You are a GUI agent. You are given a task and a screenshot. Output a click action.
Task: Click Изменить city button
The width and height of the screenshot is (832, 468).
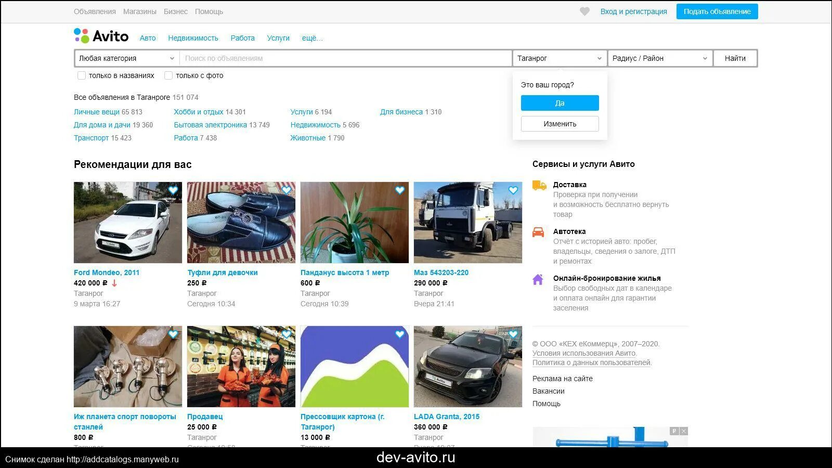560,124
